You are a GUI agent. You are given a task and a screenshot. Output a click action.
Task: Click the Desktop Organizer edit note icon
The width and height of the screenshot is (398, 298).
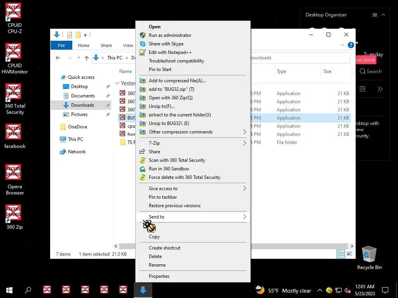click(363, 89)
